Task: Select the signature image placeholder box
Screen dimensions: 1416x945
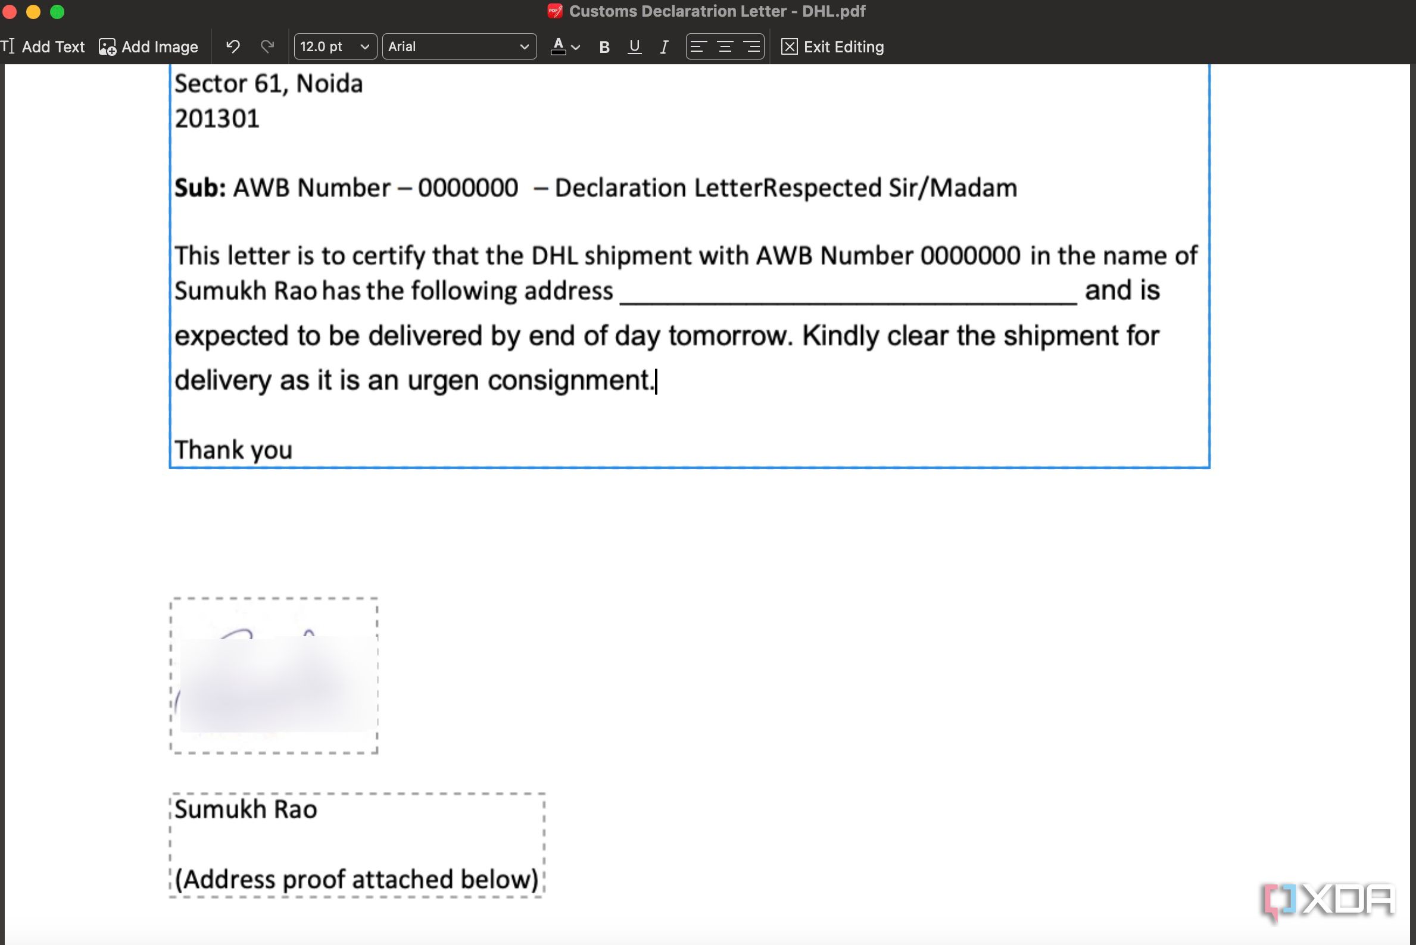Action: pyautogui.click(x=275, y=675)
